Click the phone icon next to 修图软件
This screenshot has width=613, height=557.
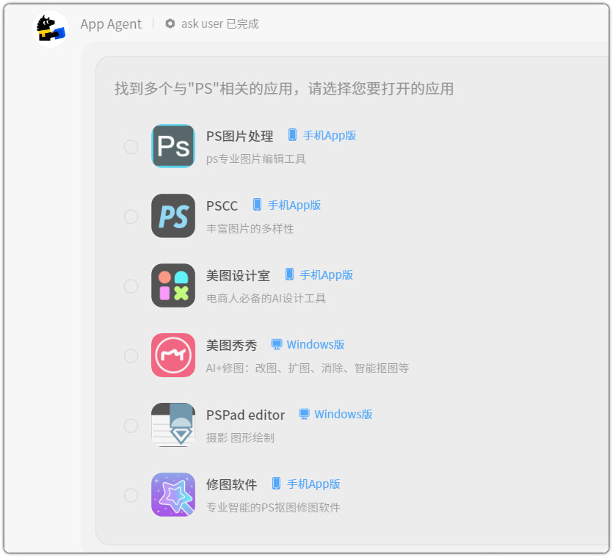pos(276,483)
